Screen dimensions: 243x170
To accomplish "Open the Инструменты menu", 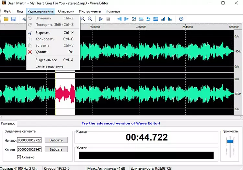I will pos(90,11).
